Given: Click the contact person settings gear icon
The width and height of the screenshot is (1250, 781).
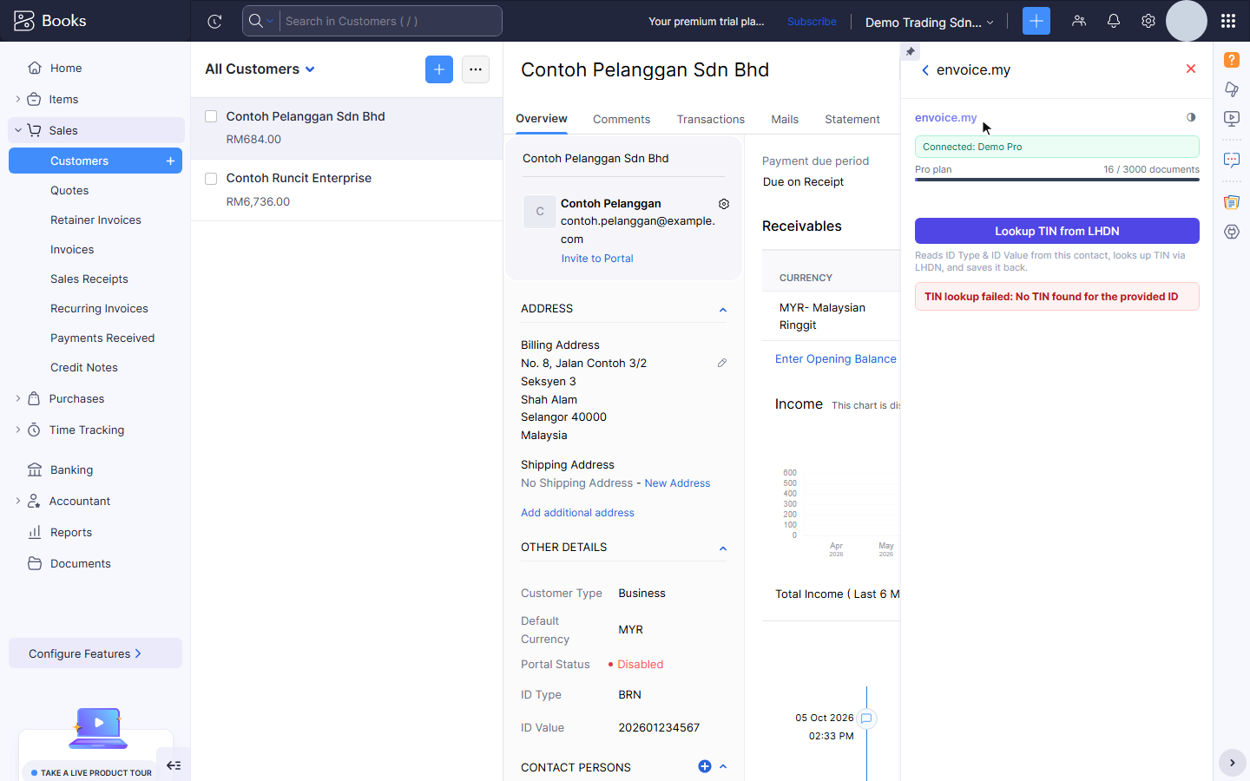Looking at the screenshot, I should 724,204.
